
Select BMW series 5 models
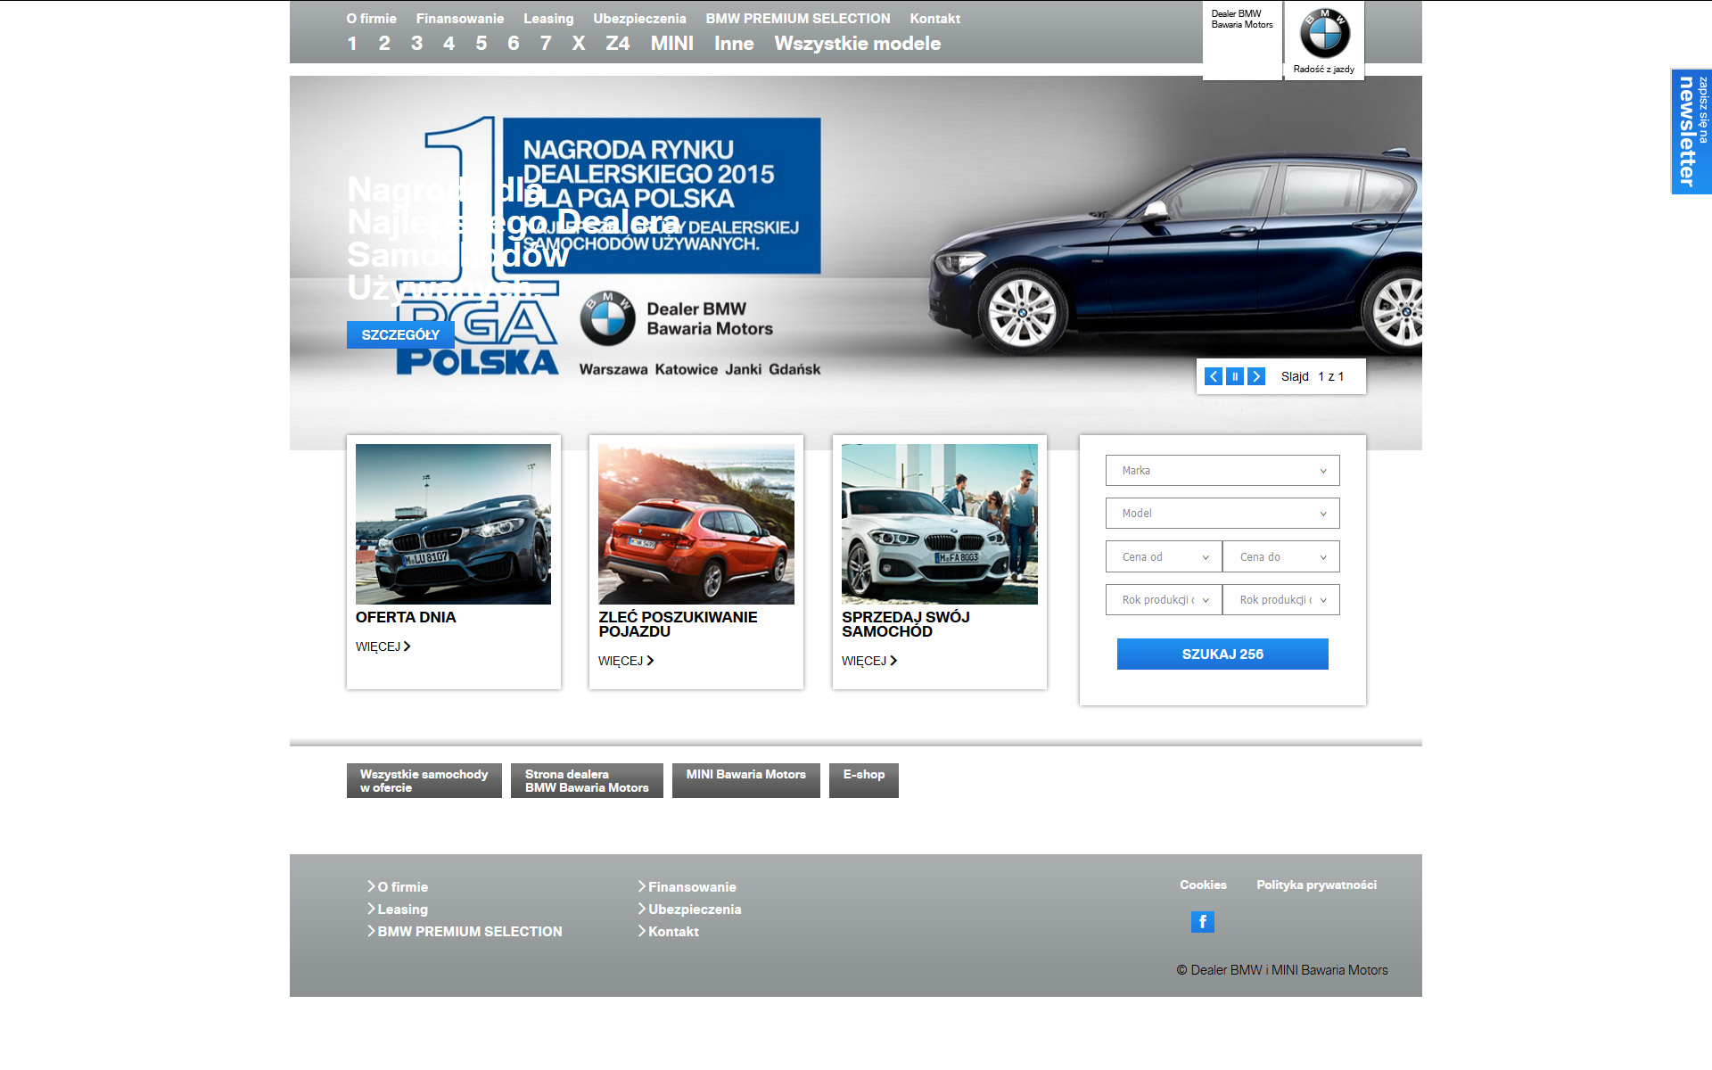click(481, 43)
